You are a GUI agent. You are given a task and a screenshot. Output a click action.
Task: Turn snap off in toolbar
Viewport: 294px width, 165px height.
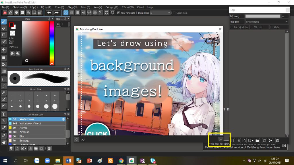pyautogui.click(x=66, y=13)
